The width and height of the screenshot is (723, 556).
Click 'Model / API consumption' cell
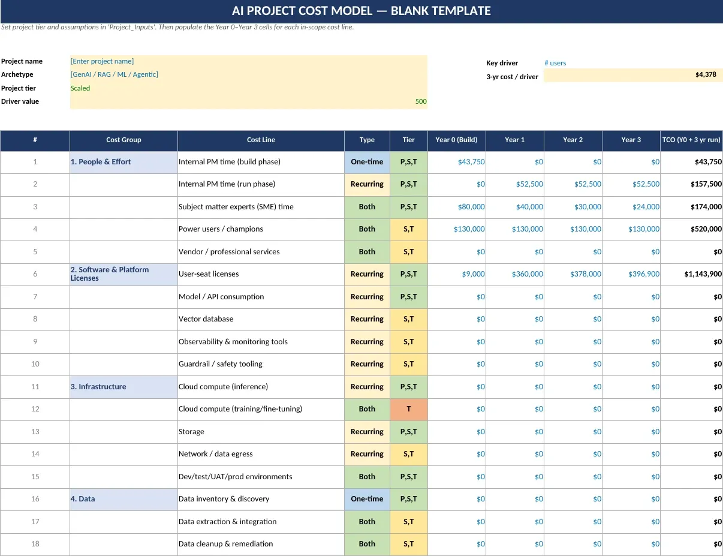click(261, 297)
